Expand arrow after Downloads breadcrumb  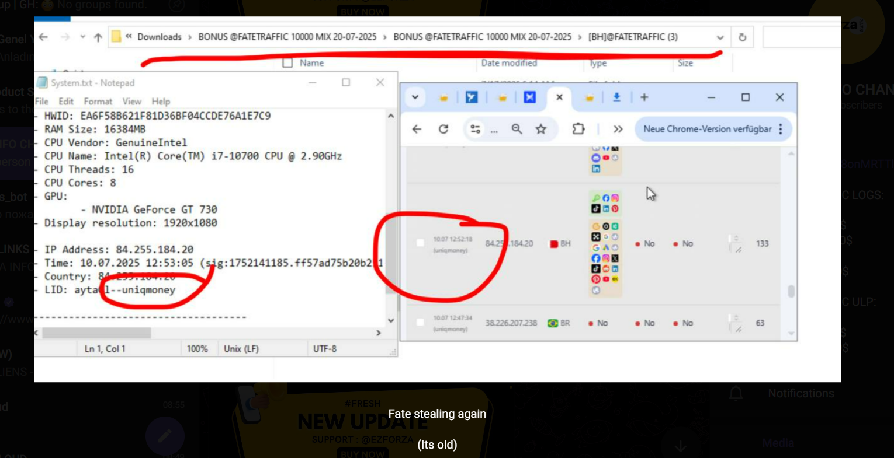coord(190,37)
